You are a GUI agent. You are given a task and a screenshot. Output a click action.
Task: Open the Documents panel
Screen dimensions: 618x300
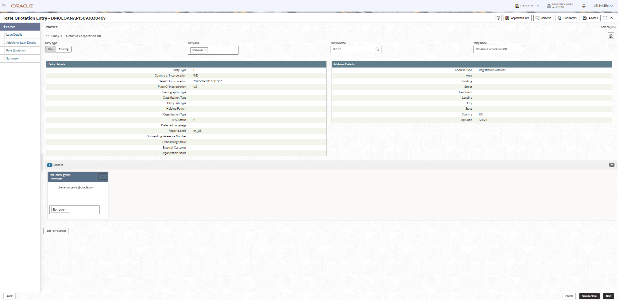567,18
